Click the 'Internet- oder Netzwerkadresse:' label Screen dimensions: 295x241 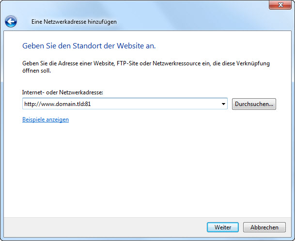click(x=62, y=92)
